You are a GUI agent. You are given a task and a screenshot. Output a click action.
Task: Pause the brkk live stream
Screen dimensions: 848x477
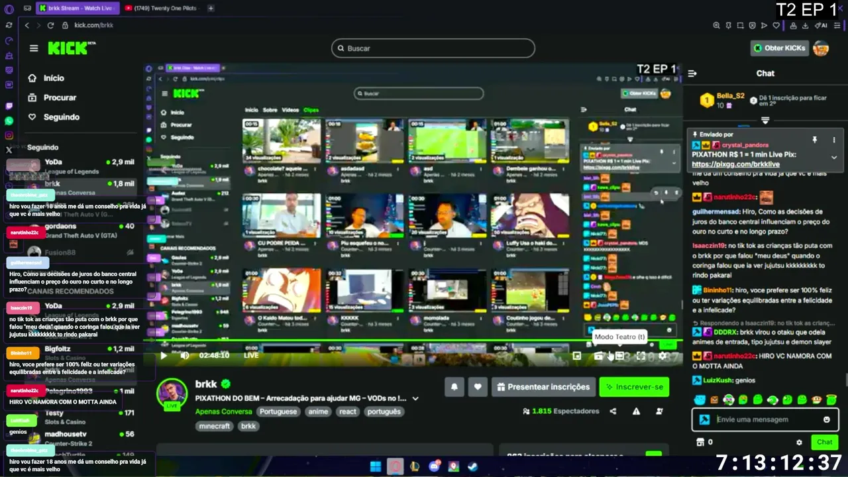tap(164, 356)
